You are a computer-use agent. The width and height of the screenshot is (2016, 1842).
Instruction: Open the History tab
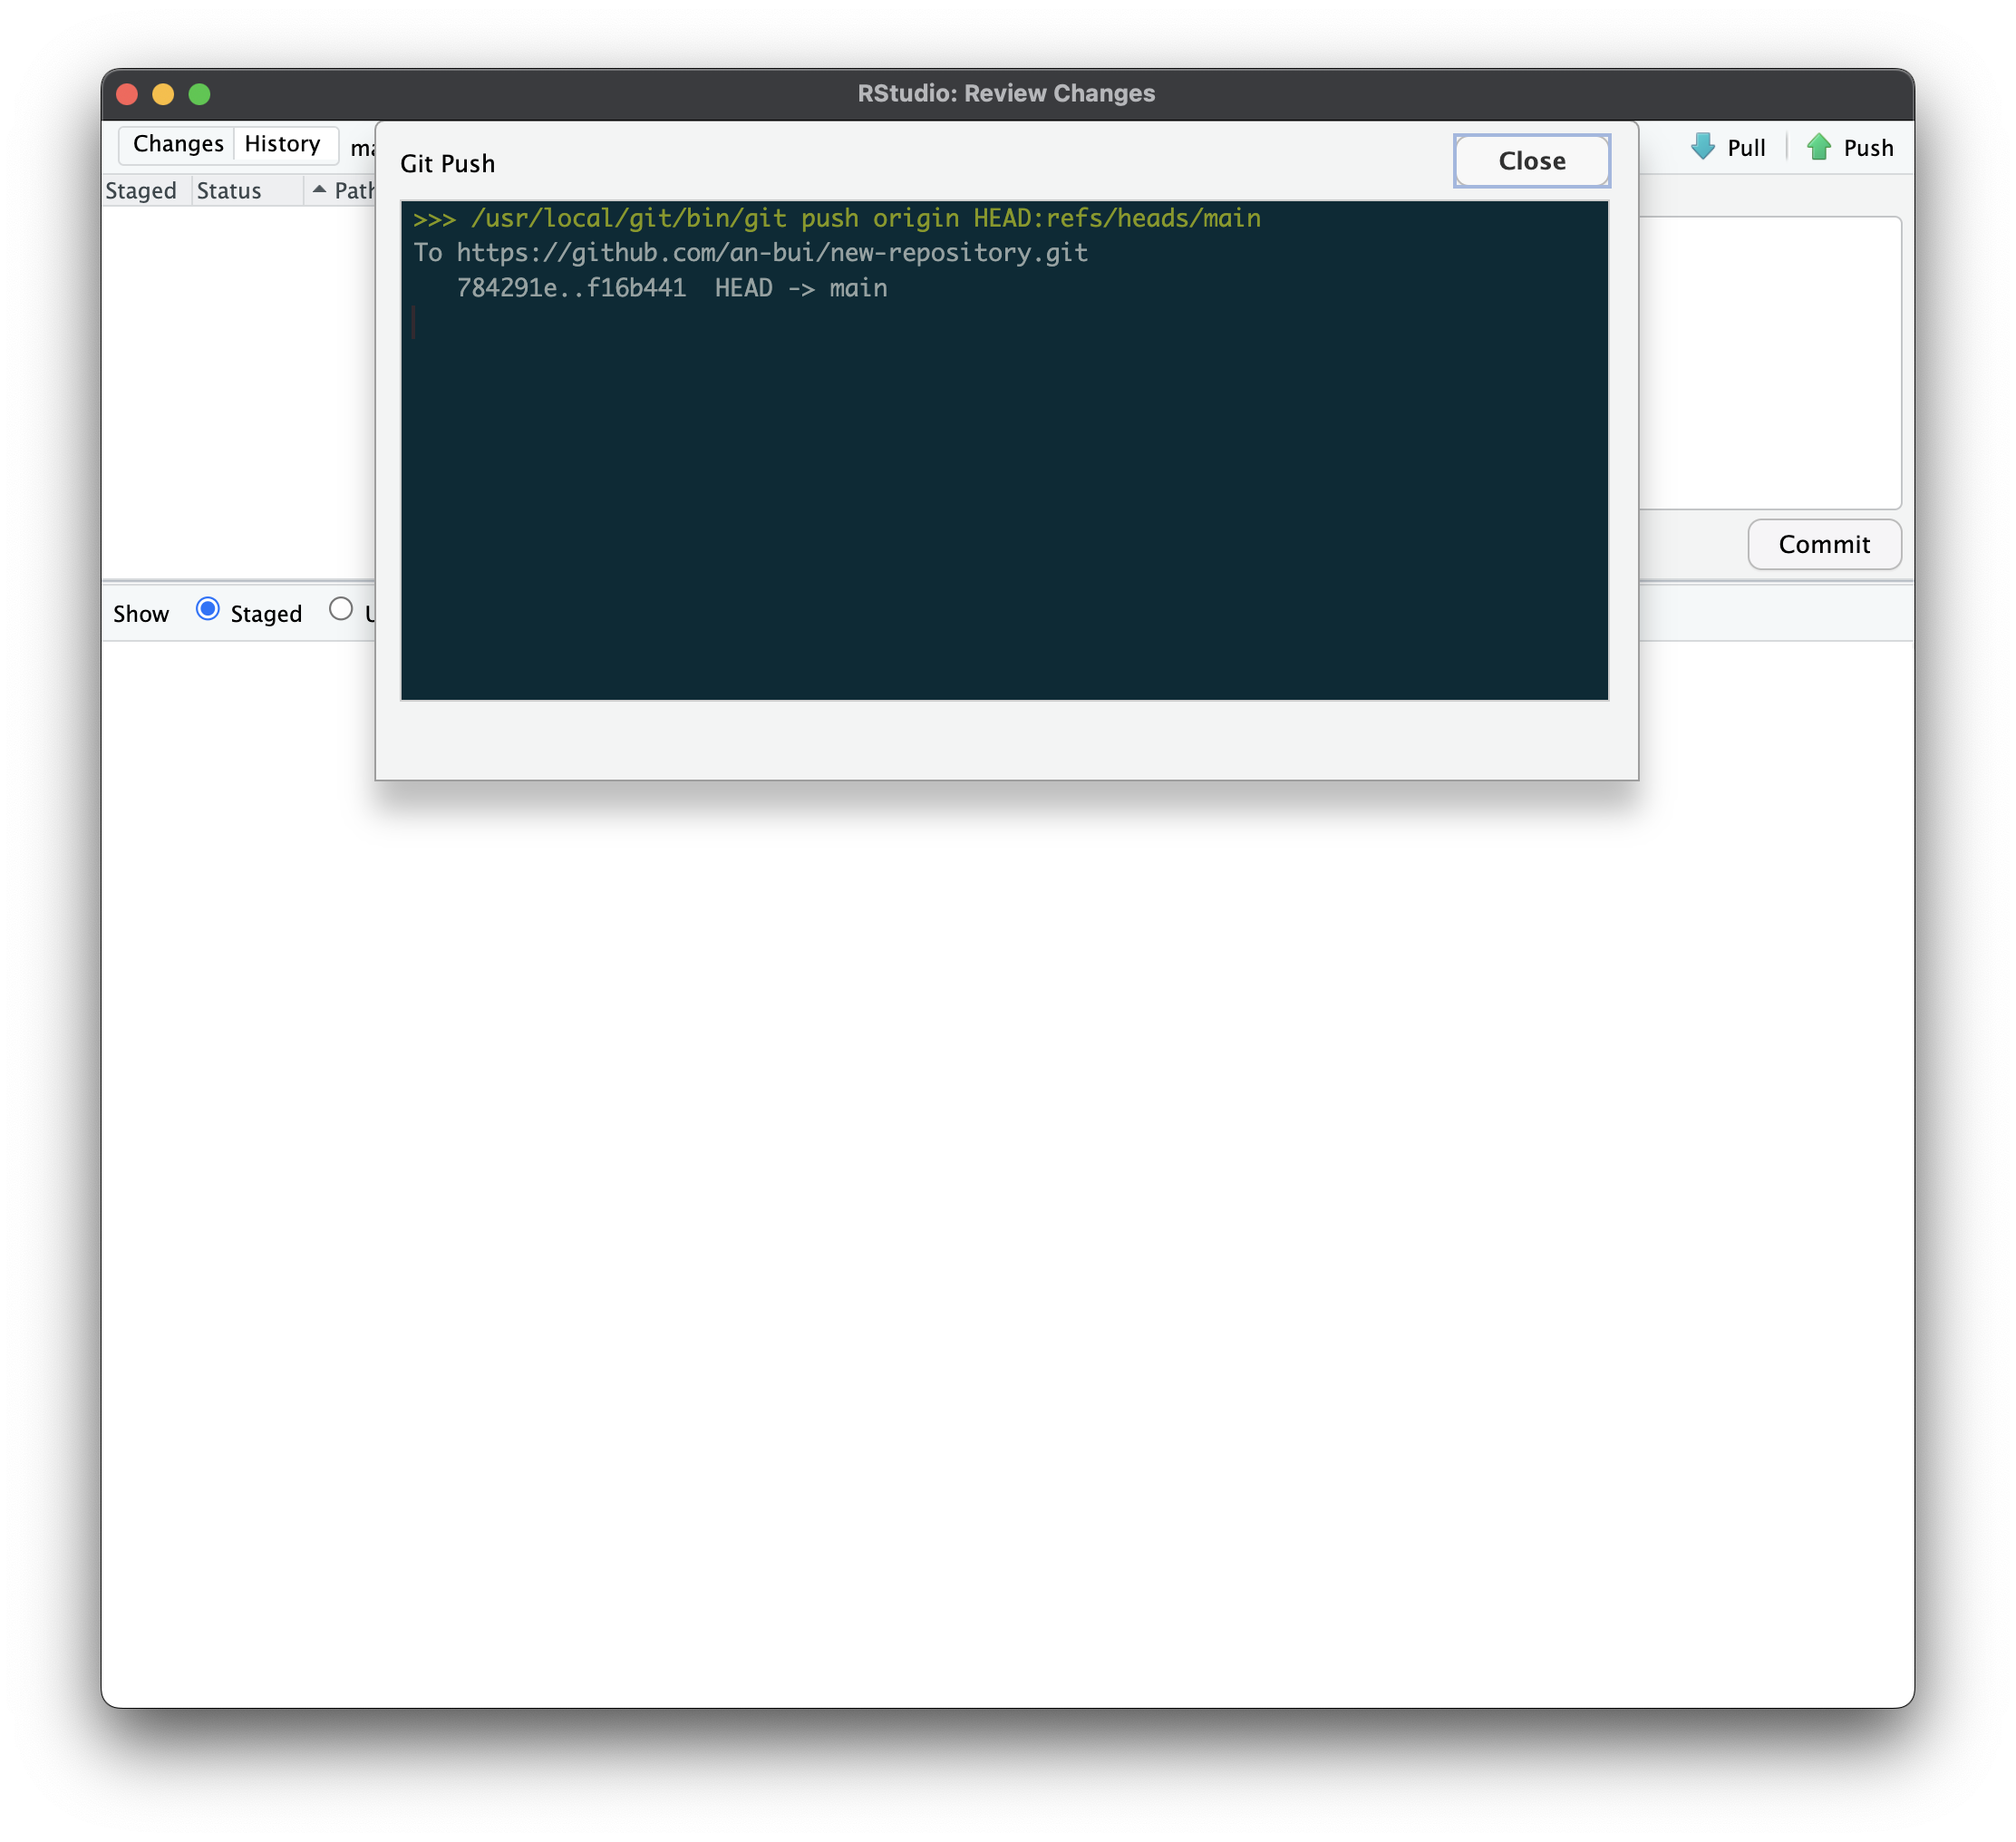[x=282, y=144]
